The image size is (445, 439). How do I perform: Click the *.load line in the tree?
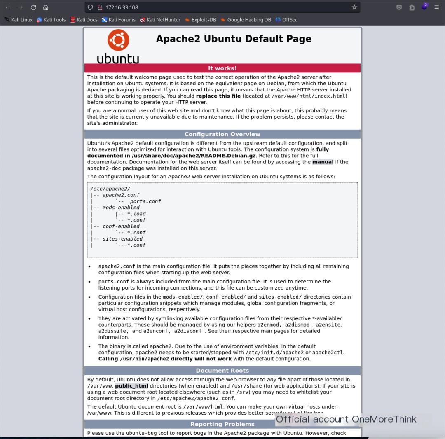pyautogui.click(x=136, y=214)
